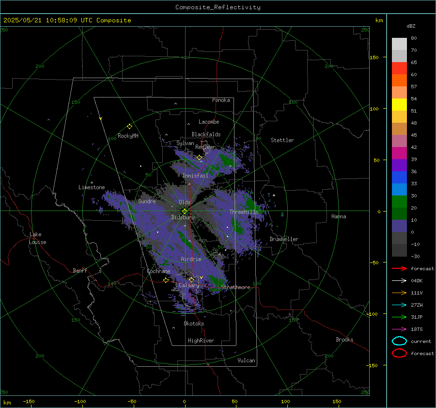Click the Blackfalds city label
436x408 pixels.
(x=206, y=134)
